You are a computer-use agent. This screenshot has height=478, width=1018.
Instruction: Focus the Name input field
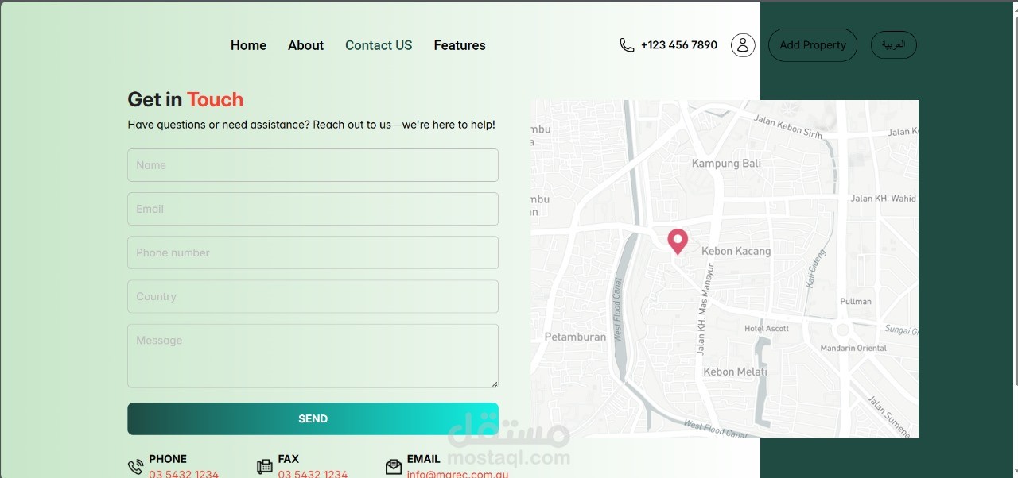coord(313,165)
